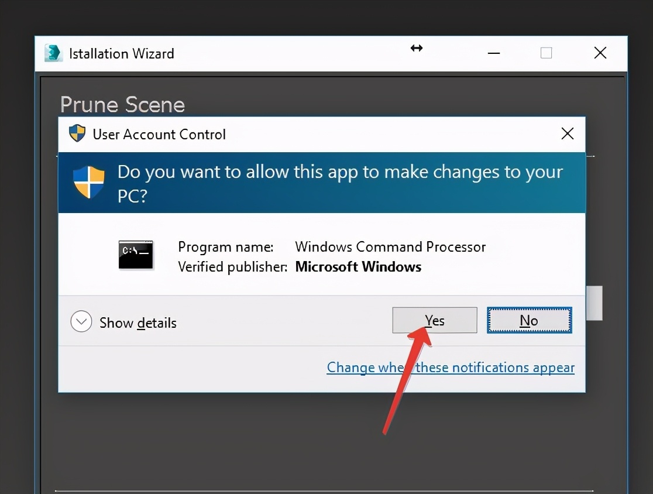Open 'Change when these notifications appear' link
Image resolution: width=653 pixels, height=494 pixels.
[x=451, y=368]
